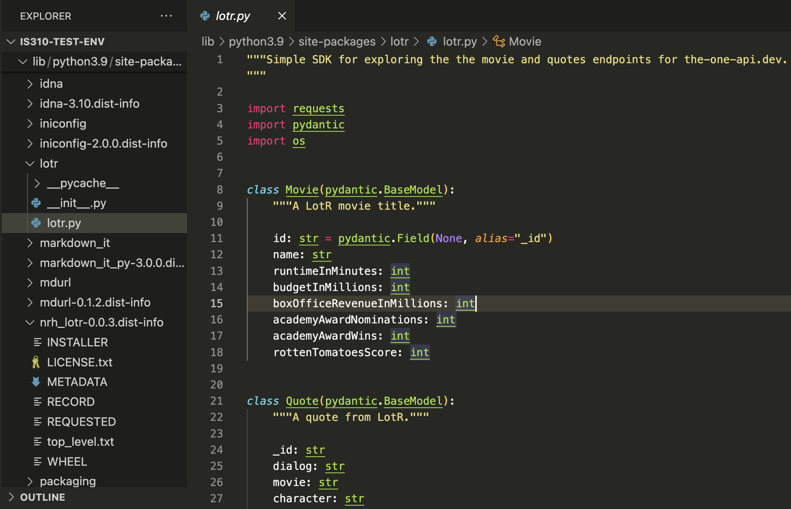Click the Python icon in the lotr.py breadcrumb
The image size is (791, 509).
pyautogui.click(x=432, y=41)
